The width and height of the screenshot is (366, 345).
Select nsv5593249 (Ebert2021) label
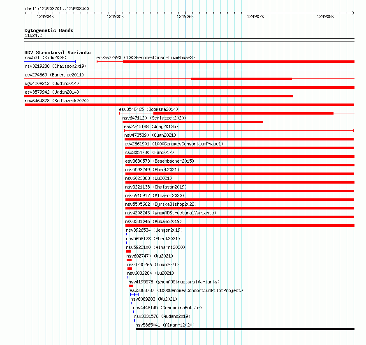click(x=152, y=170)
